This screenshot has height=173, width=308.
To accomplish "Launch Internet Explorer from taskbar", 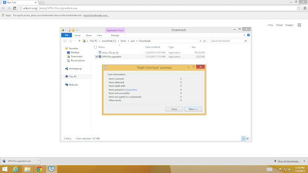I will click(15, 169).
